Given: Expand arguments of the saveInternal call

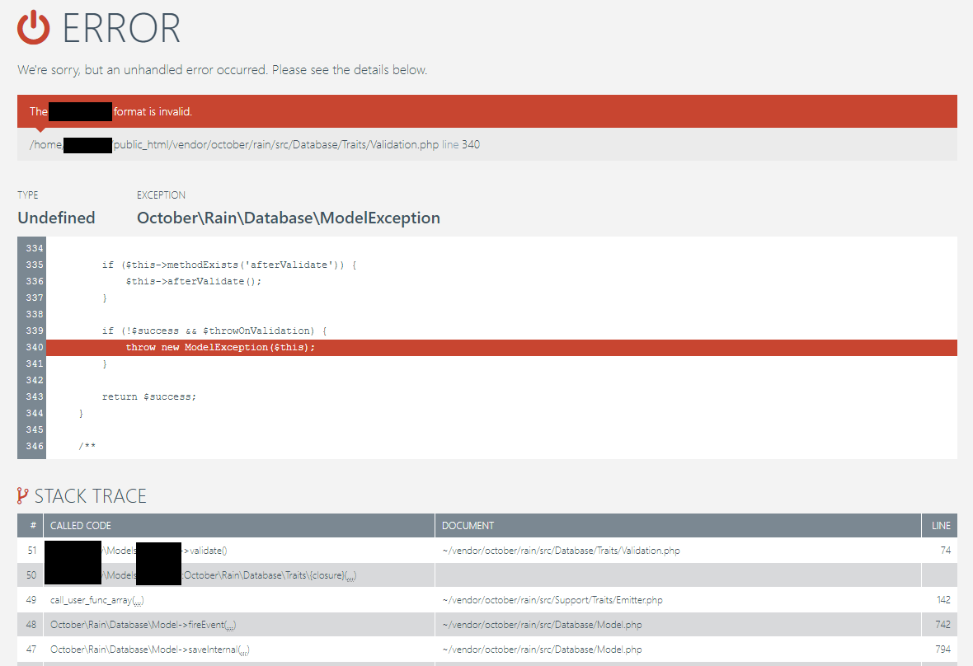Looking at the screenshot, I should click(244, 649).
